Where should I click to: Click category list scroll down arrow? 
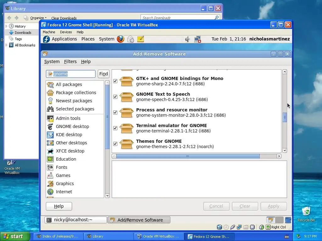pyautogui.click(x=107, y=195)
